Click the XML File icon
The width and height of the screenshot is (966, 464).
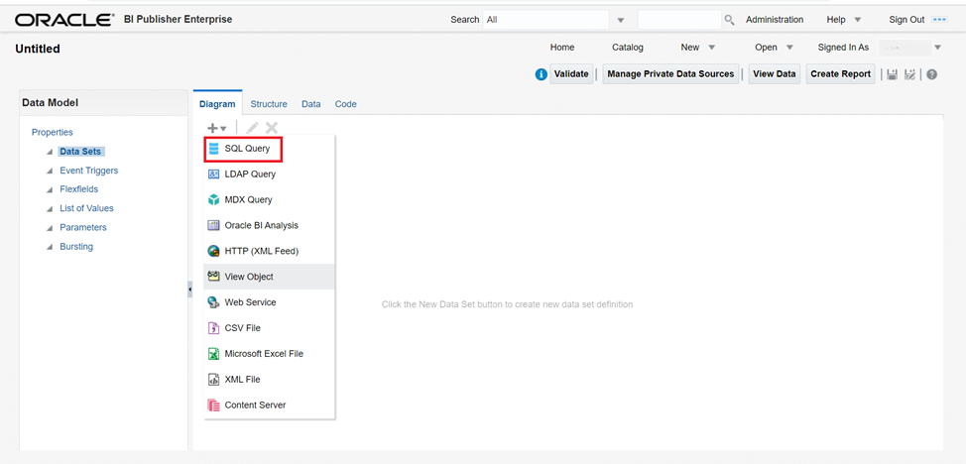click(214, 380)
